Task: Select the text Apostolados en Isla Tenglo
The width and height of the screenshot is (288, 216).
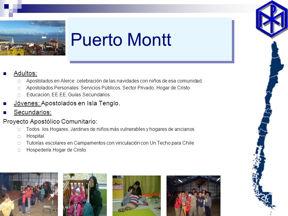Action: [x=80, y=103]
